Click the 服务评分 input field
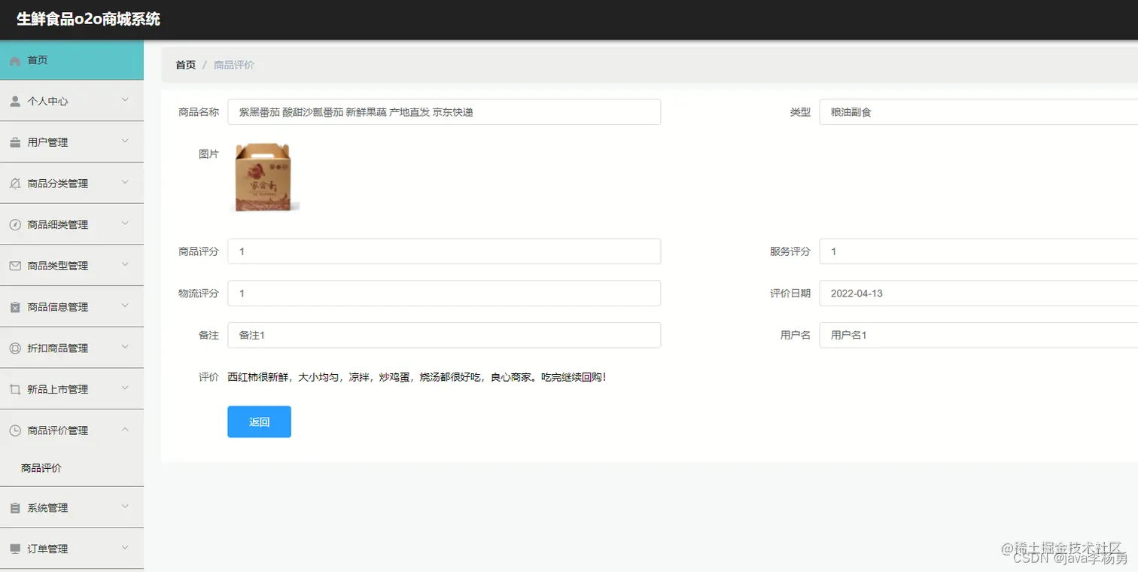Viewport: 1138px width, 572px height. point(978,251)
